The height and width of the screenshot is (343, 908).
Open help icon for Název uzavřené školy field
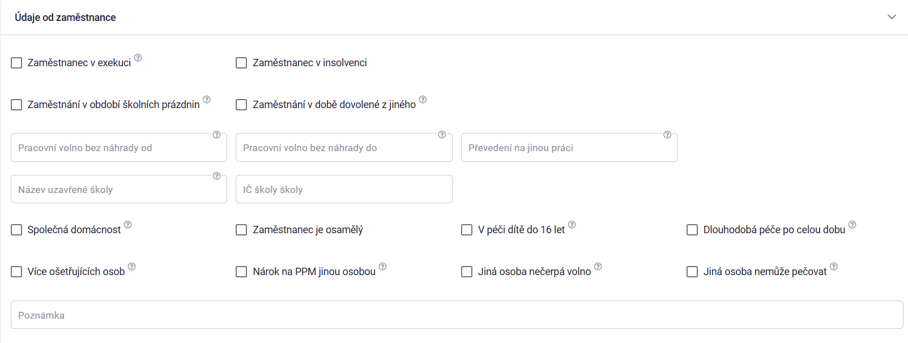point(216,176)
